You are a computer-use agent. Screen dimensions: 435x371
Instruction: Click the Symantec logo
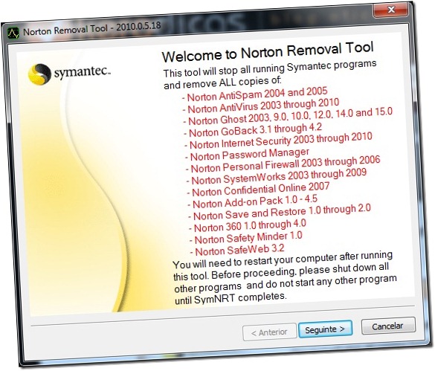pos(69,74)
